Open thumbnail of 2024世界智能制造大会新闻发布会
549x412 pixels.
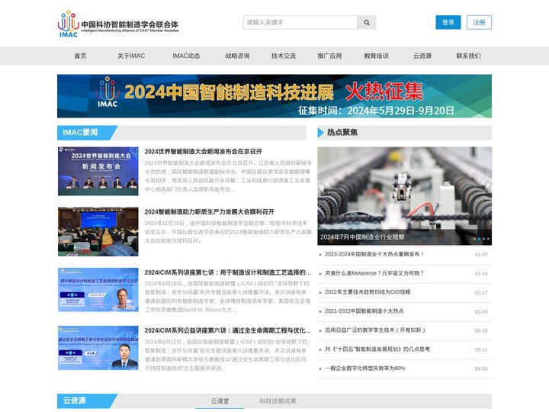point(98,171)
